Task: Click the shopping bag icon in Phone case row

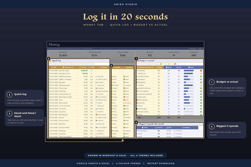Action: click(96, 88)
